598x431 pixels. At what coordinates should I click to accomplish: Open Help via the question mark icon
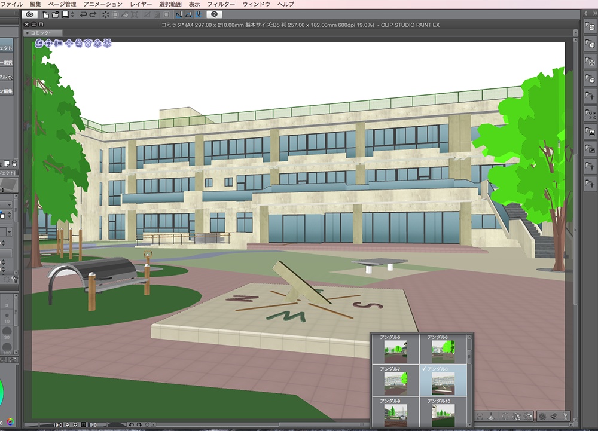(214, 14)
